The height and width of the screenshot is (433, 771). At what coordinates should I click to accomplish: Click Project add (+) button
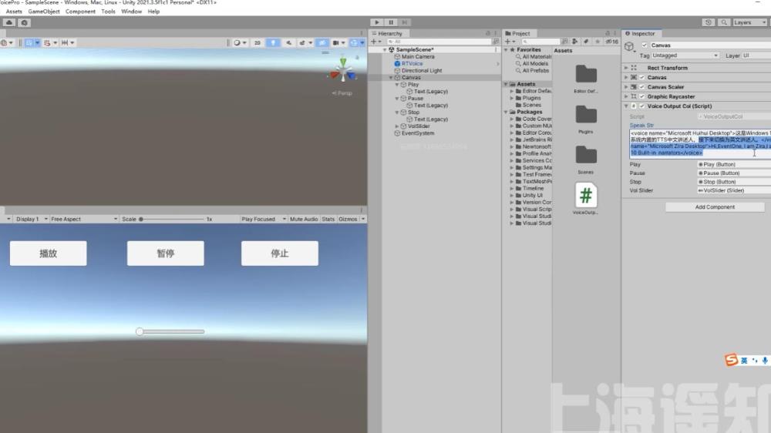click(x=510, y=42)
